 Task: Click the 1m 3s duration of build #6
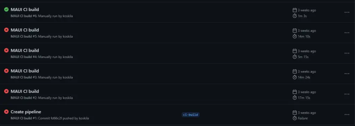pyautogui.click(x=302, y=16)
